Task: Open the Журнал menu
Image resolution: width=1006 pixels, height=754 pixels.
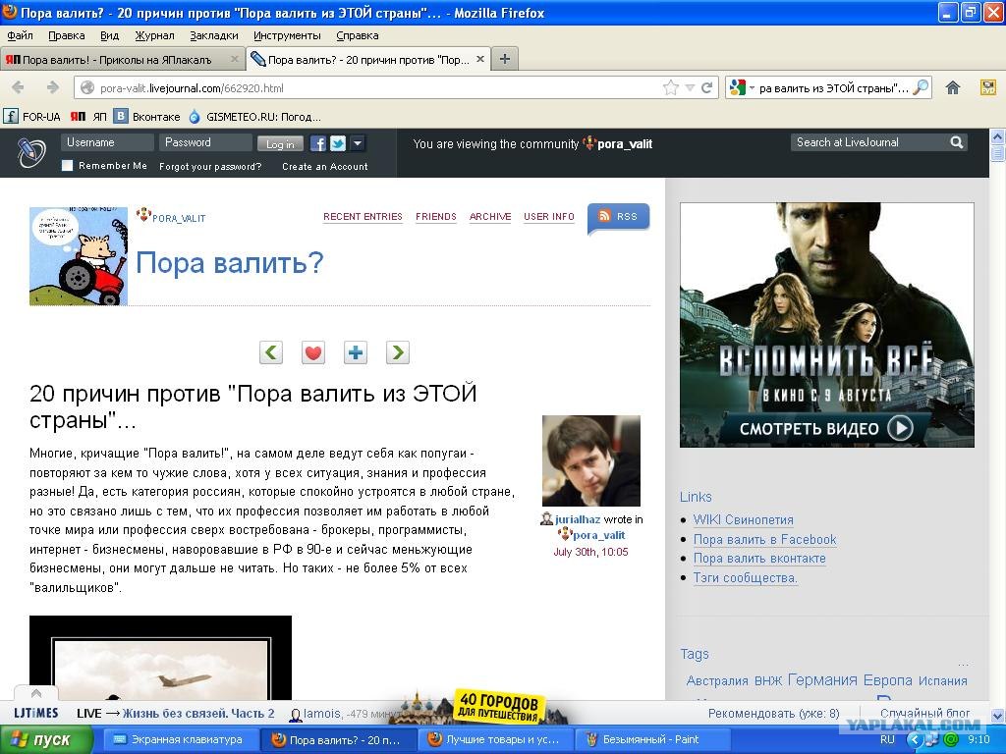Action: 154,35
